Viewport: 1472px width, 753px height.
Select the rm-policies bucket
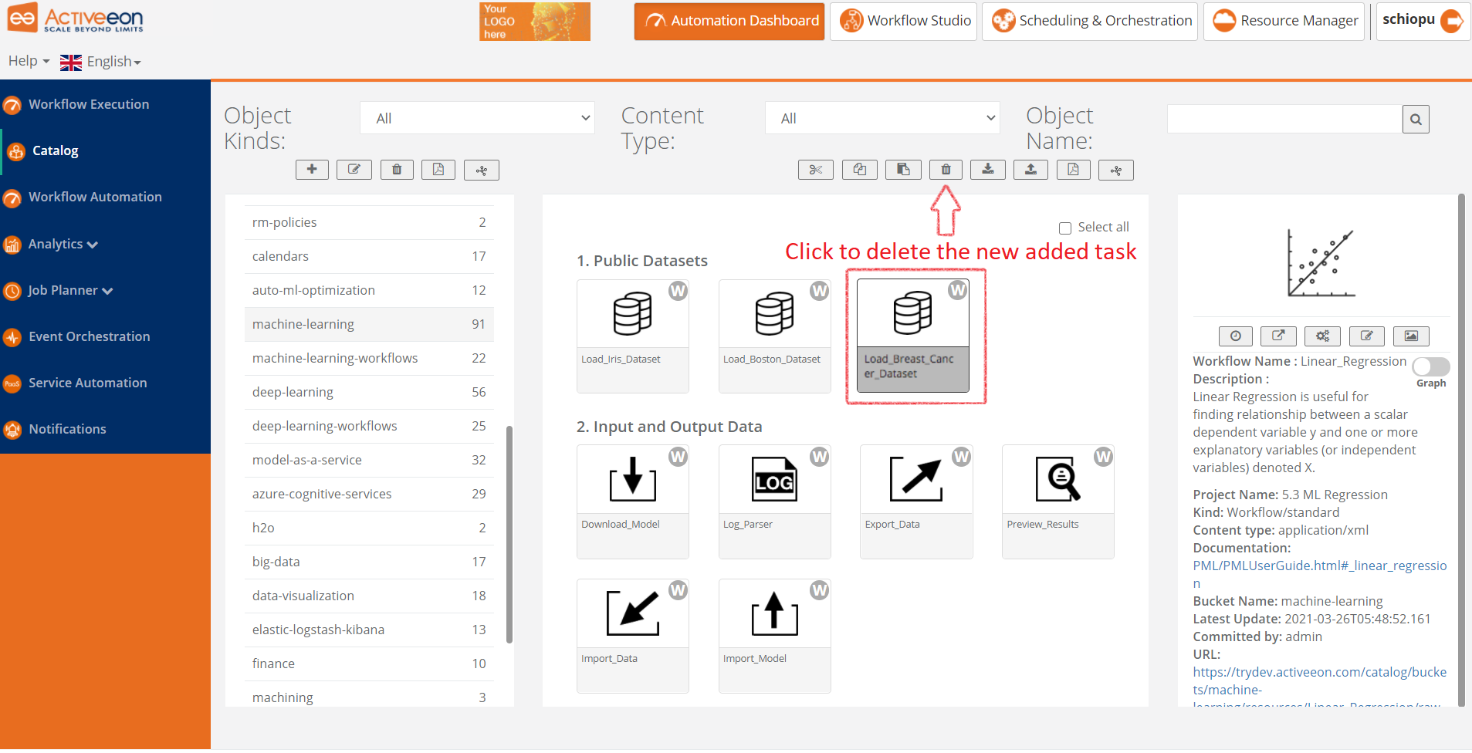(x=369, y=222)
